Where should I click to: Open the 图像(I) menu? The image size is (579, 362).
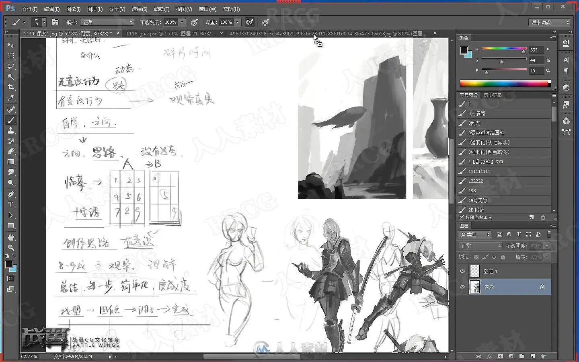pyautogui.click(x=73, y=9)
